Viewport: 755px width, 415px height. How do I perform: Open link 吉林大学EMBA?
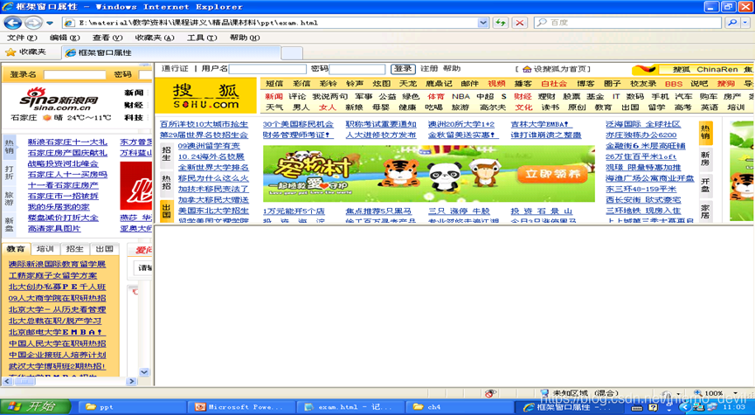(x=542, y=124)
